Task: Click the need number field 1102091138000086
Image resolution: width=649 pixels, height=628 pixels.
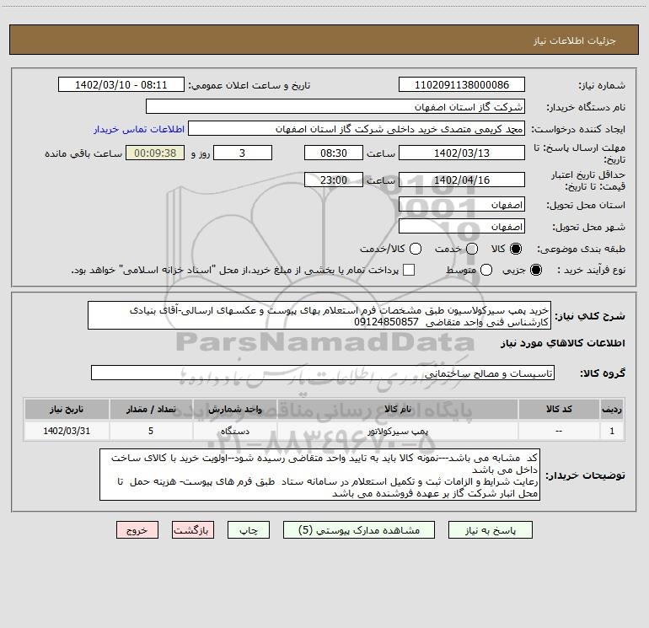Action: [462, 85]
